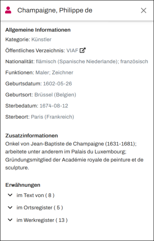The height and width of the screenshot is (241, 154).
Task: Click birthplace Brüssel (Belgien)
Action: (x=55, y=95)
